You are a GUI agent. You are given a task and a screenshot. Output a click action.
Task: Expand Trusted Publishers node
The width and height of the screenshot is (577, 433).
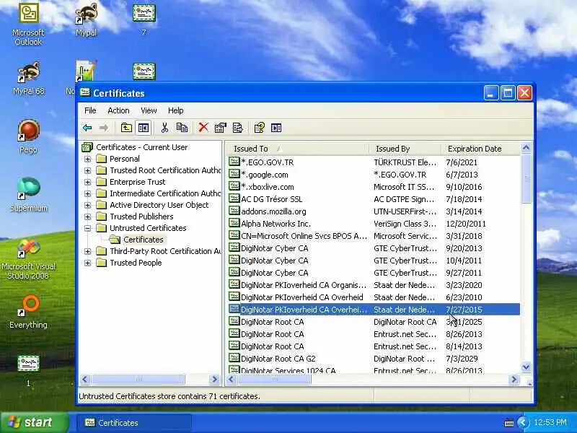click(x=87, y=216)
